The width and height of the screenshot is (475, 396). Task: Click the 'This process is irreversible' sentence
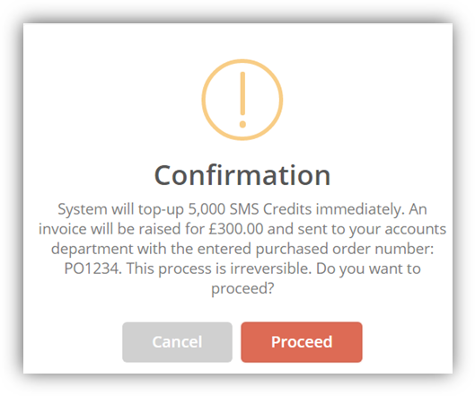(x=219, y=268)
